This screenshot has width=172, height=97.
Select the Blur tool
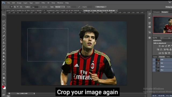tap(4, 56)
